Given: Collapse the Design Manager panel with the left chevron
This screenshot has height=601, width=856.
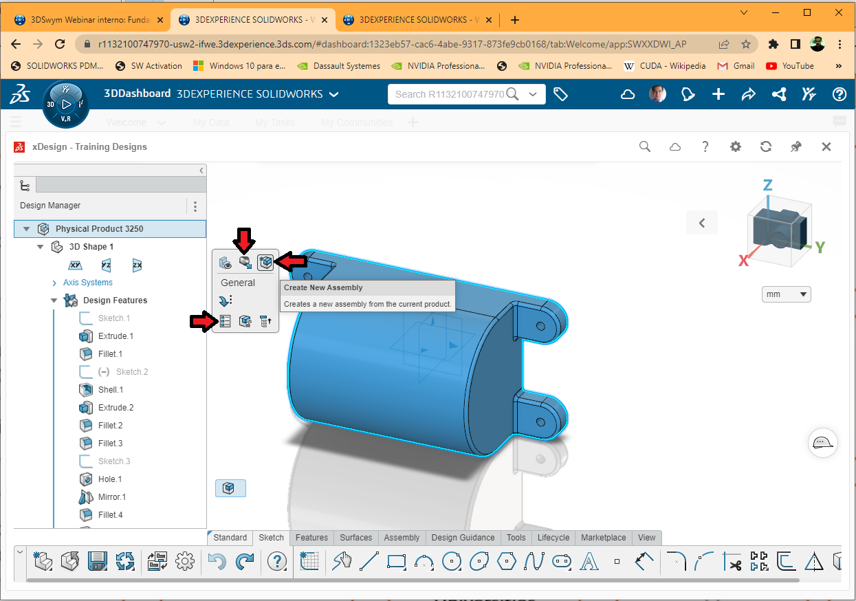Looking at the screenshot, I should (201, 170).
